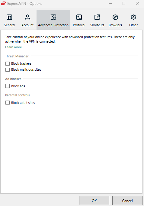The width and height of the screenshot is (144, 206).
Task: Enable Block malicious sites checkbox
Action: (8, 69)
